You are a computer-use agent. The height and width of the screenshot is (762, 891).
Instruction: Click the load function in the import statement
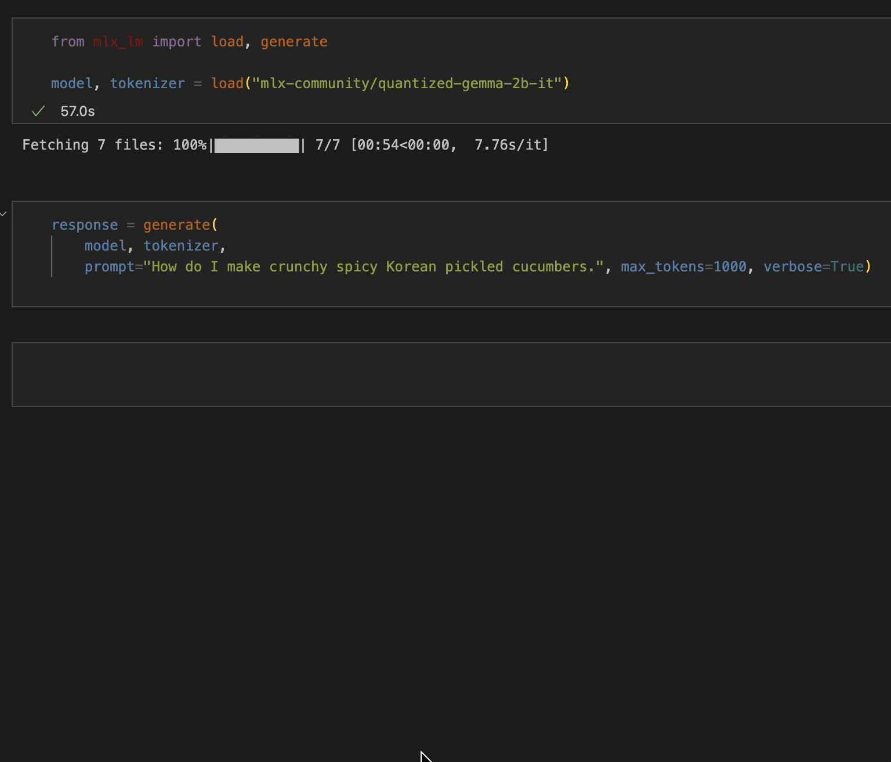point(227,41)
